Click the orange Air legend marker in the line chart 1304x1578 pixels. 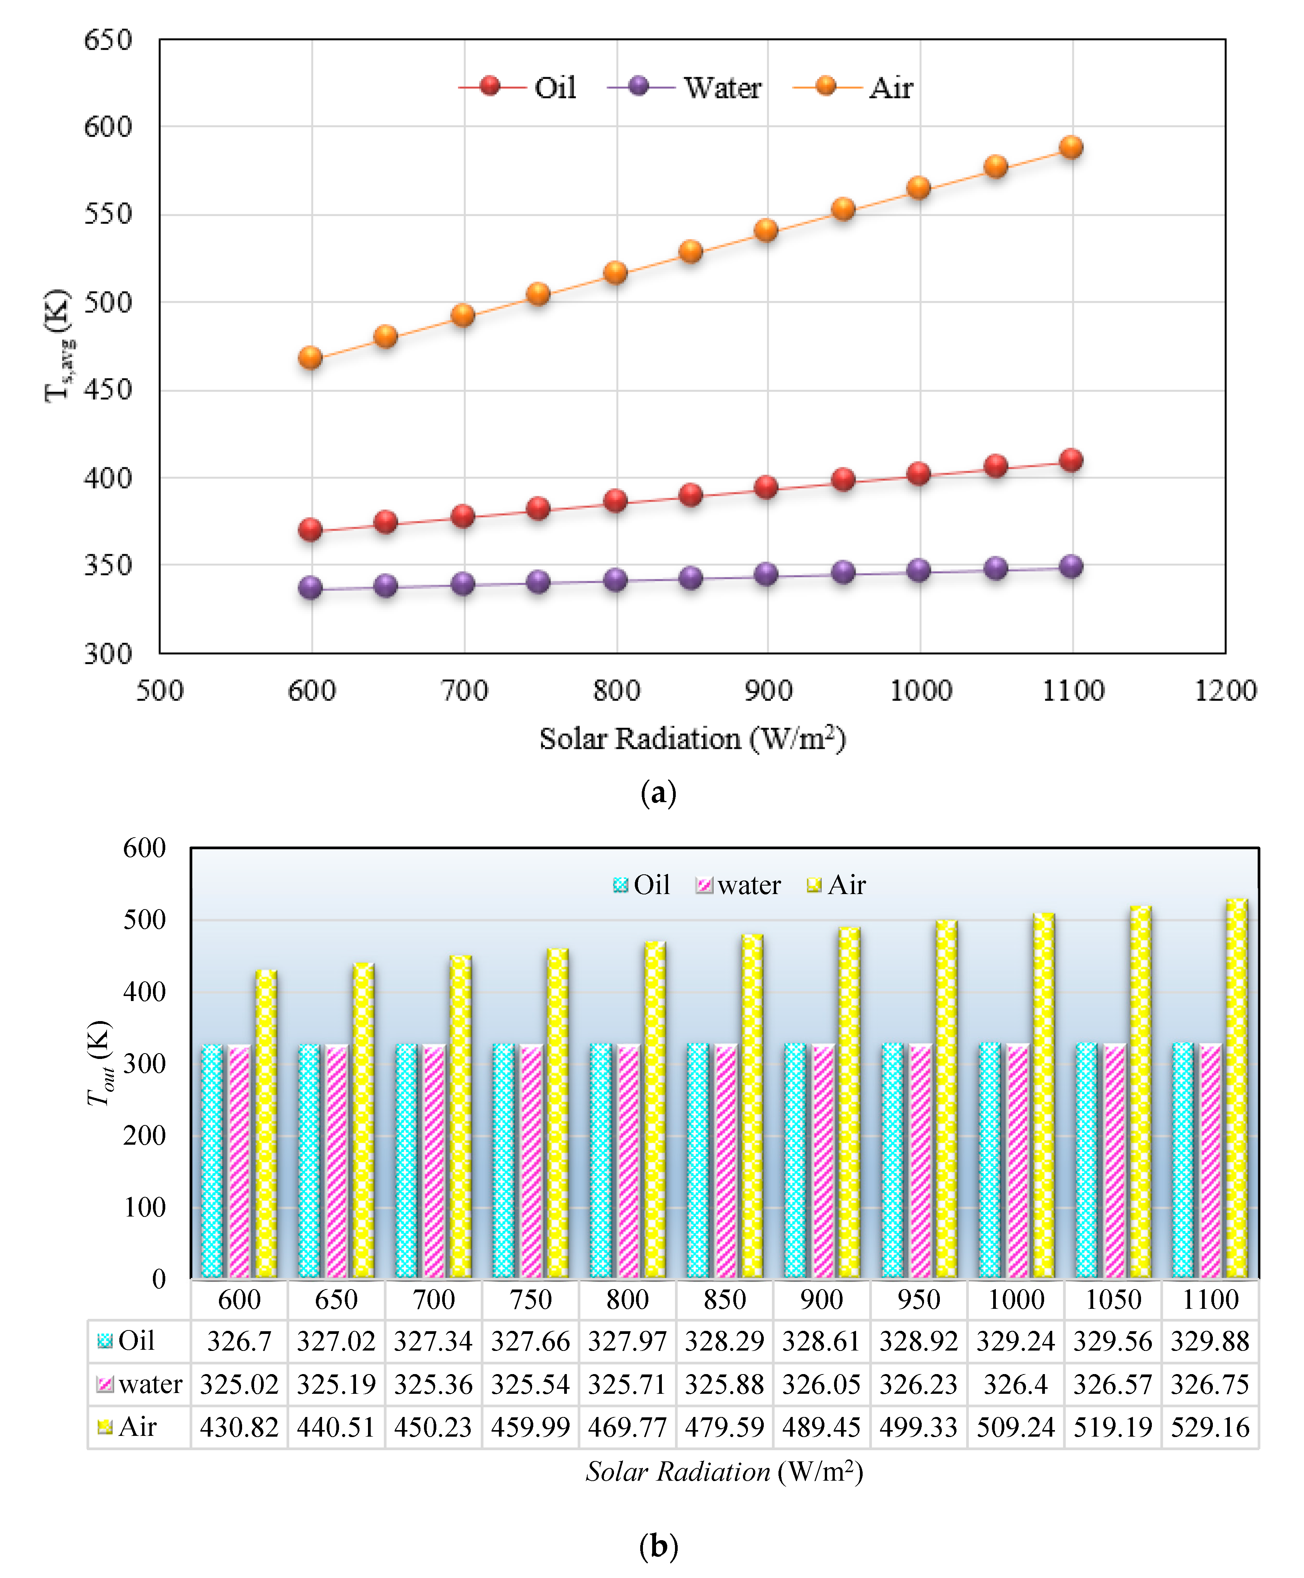click(826, 87)
